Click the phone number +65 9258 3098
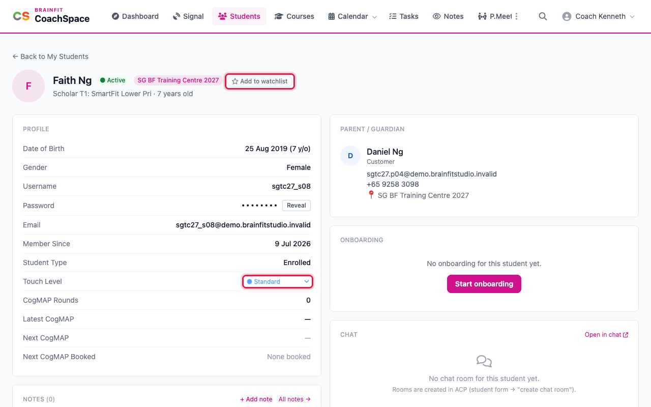651x407 pixels. click(393, 184)
